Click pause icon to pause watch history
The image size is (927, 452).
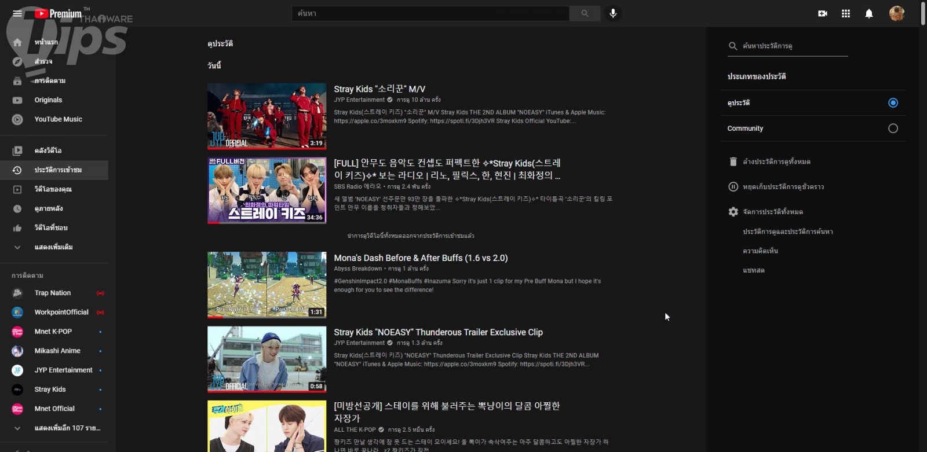coord(733,187)
